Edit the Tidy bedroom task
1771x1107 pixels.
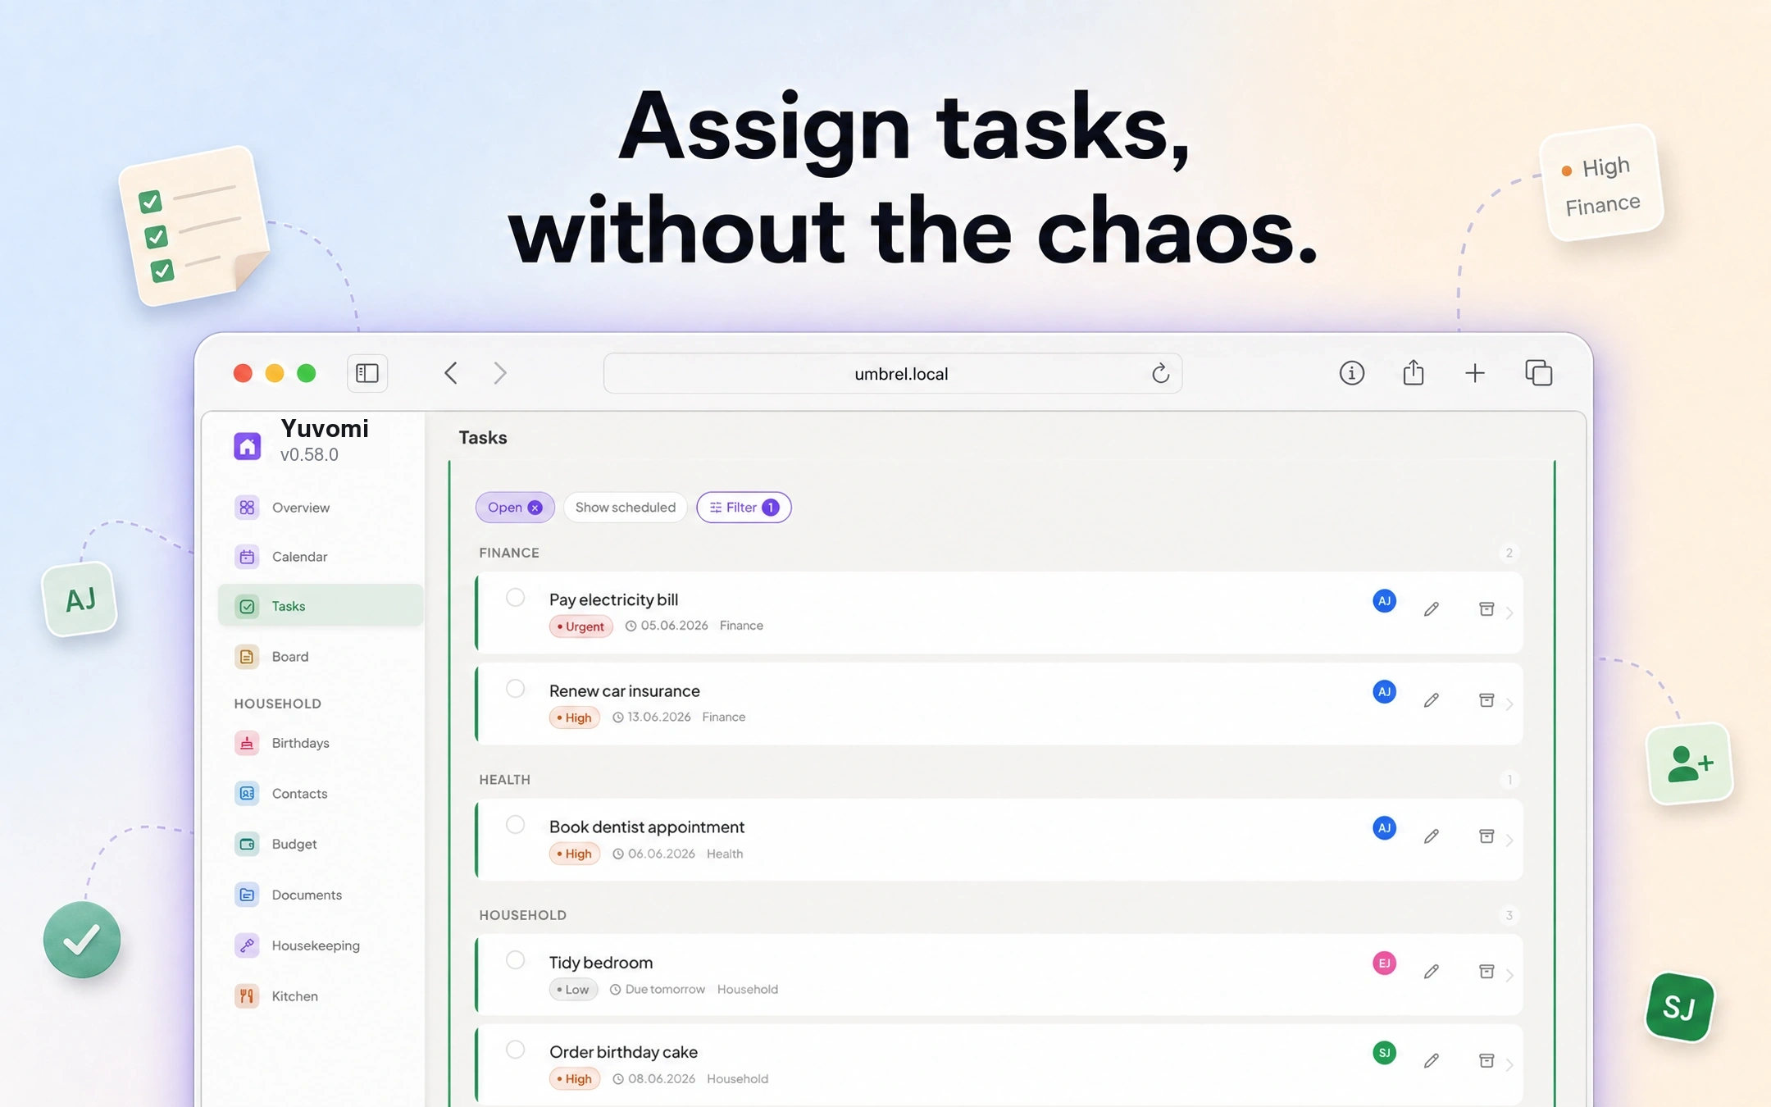1431,972
